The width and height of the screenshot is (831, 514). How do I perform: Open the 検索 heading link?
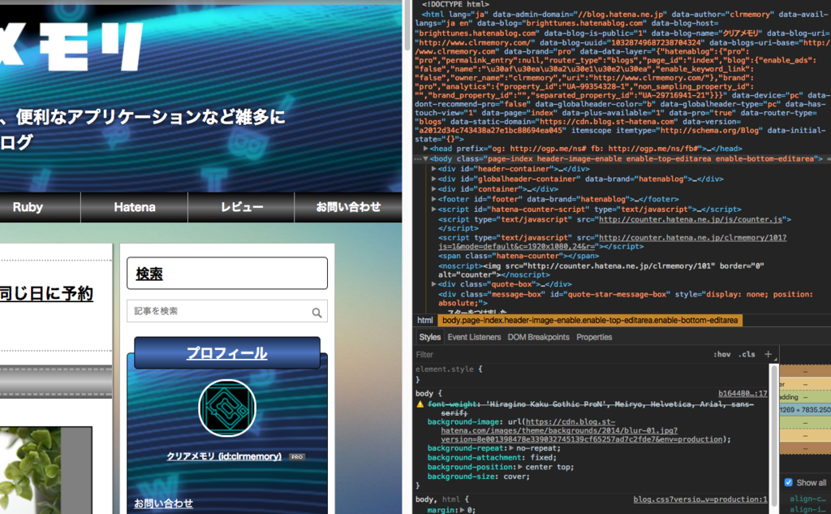coord(149,274)
